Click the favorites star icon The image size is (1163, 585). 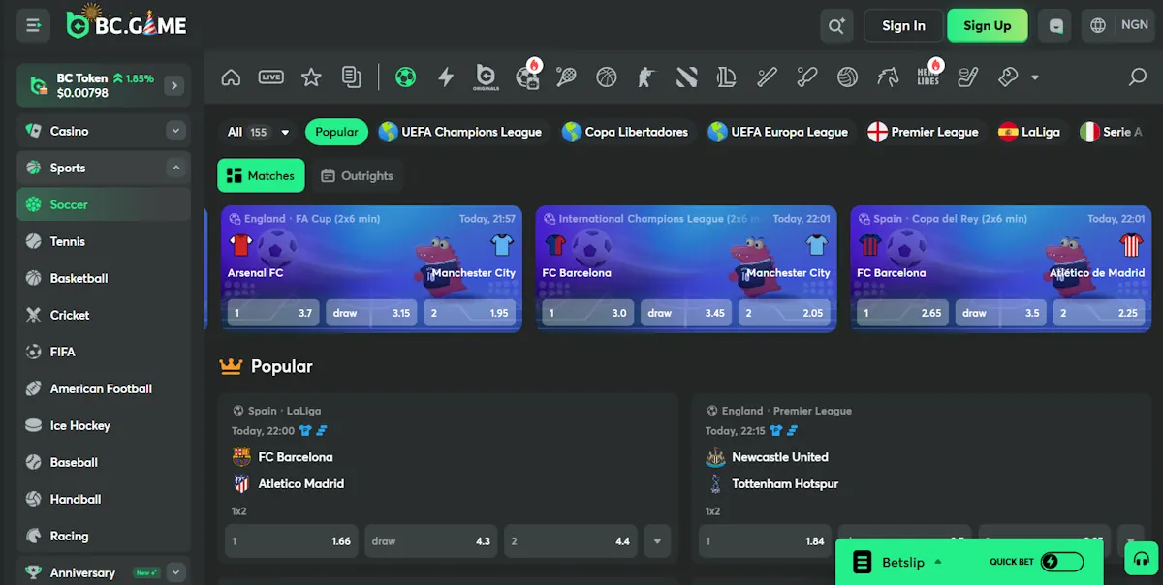tap(311, 77)
